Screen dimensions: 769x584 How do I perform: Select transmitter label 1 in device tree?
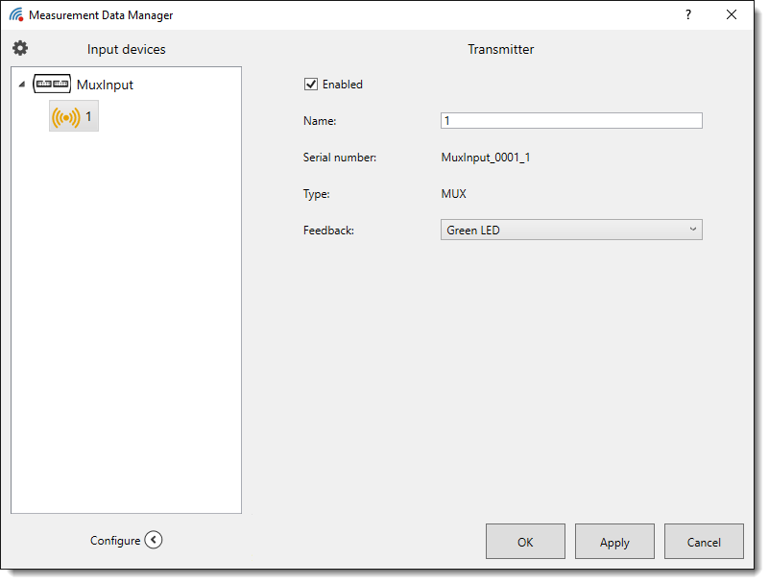89,117
